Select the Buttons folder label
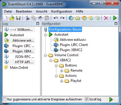Image resolution: width=121 pixels, height=105 pixels. pos(71,65)
